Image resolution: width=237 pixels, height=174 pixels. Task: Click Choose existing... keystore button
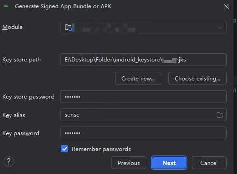click(197, 78)
